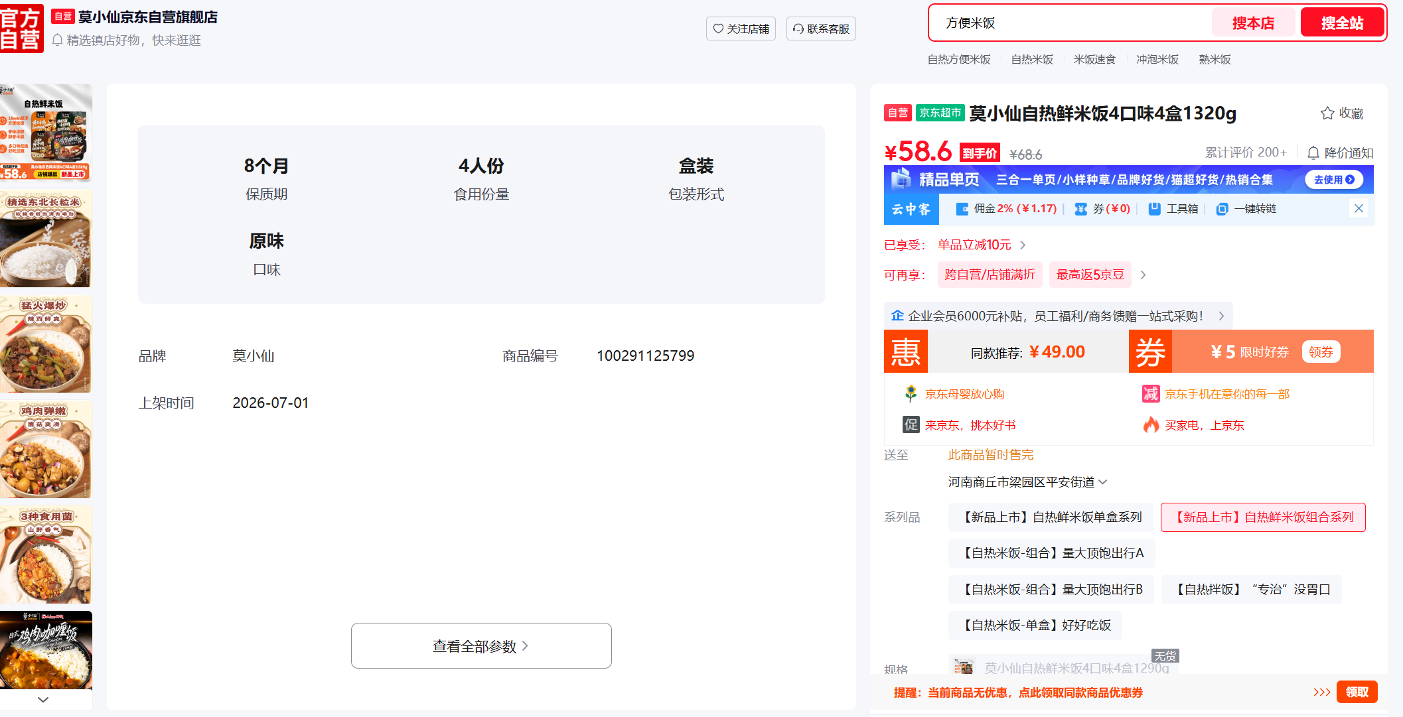Click the 累计评价 200+ link
1403x717 pixels.
(x=1246, y=153)
